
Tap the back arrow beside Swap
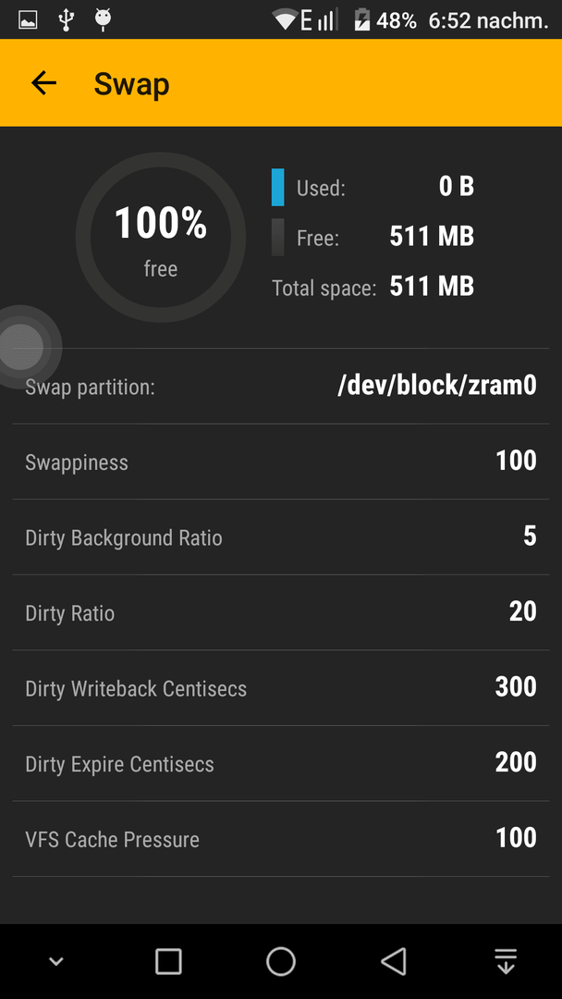[x=43, y=83]
